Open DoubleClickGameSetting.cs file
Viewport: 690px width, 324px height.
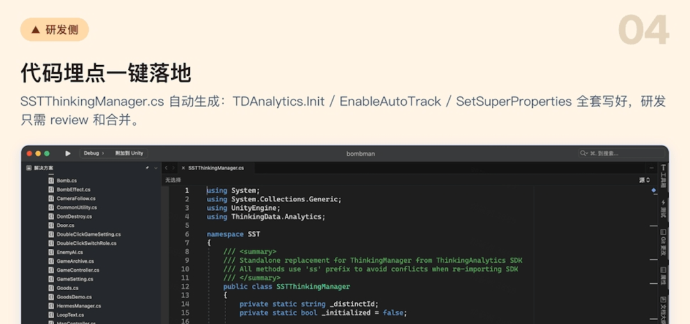click(x=88, y=235)
